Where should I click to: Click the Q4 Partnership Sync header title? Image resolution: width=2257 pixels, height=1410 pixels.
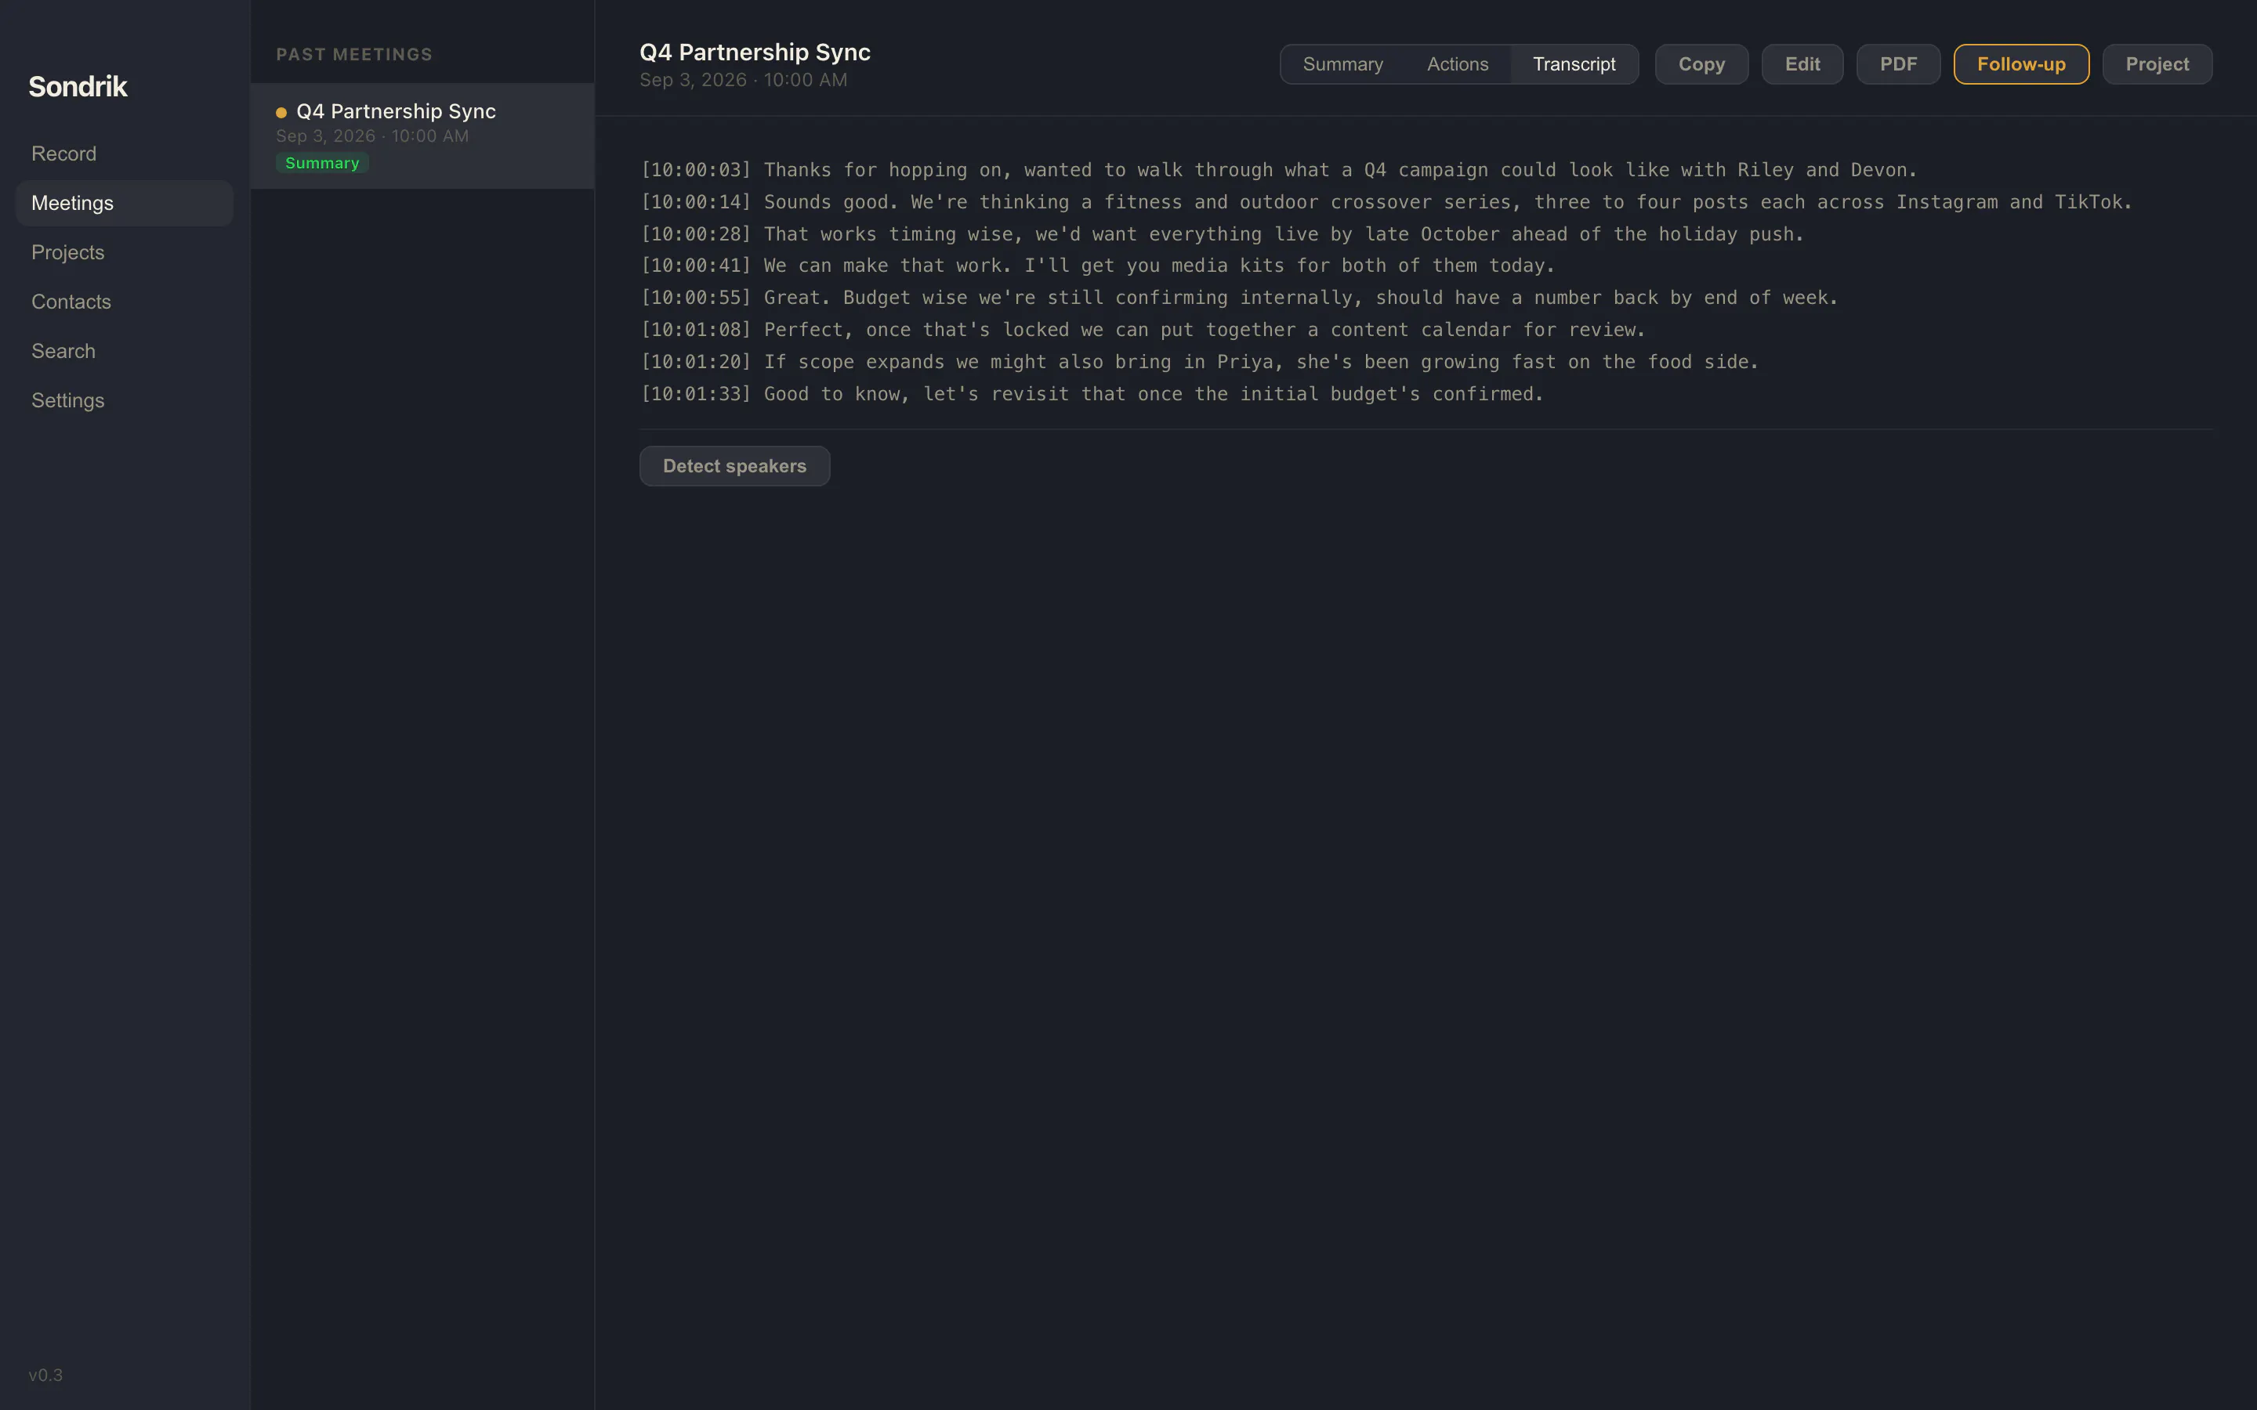coord(755,52)
